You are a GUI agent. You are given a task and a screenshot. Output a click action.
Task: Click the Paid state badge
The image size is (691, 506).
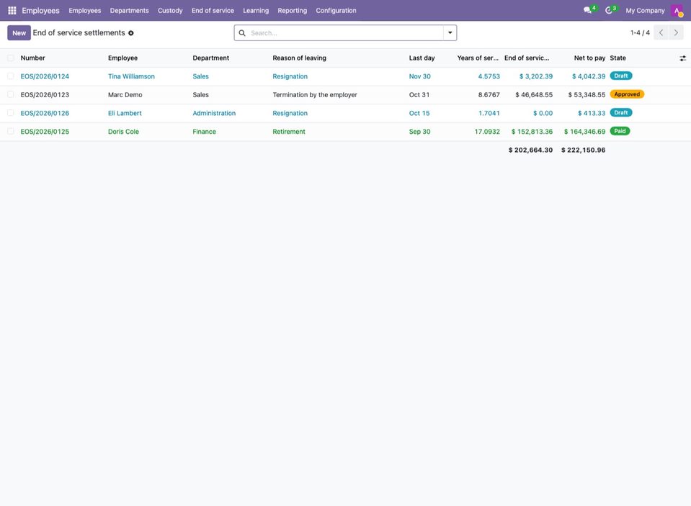620,131
